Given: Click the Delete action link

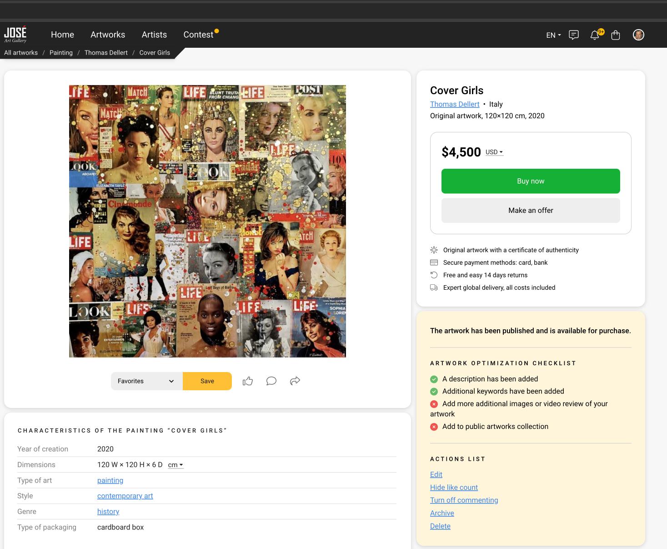Looking at the screenshot, I should click(x=440, y=526).
